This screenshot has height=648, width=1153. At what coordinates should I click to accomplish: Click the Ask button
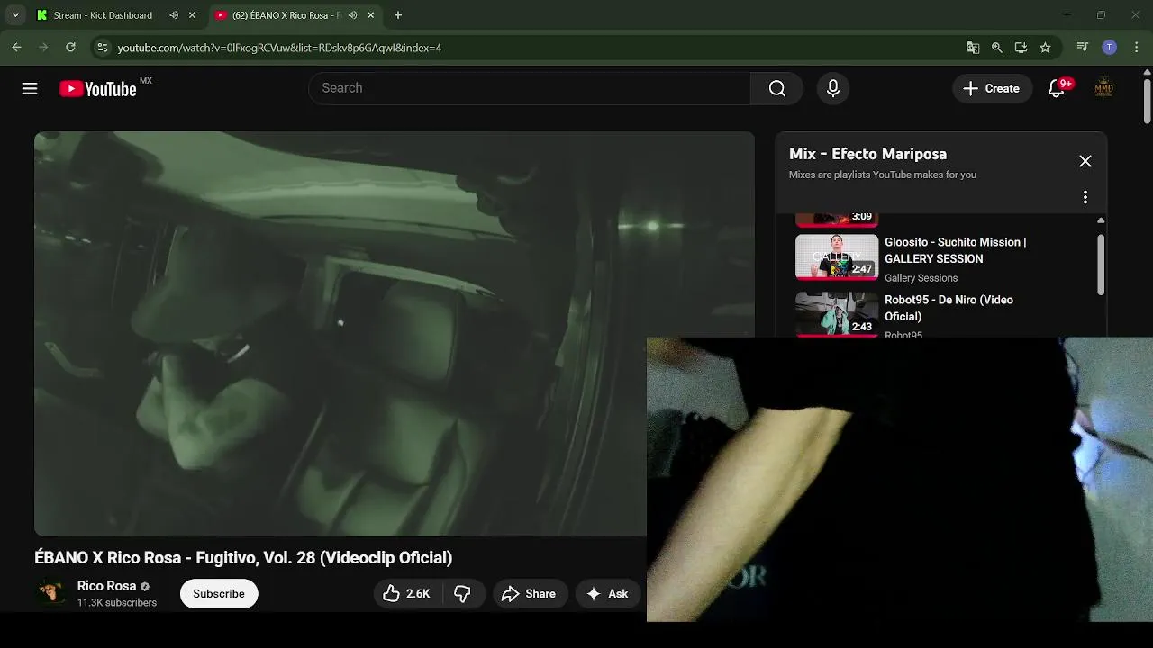(x=608, y=593)
